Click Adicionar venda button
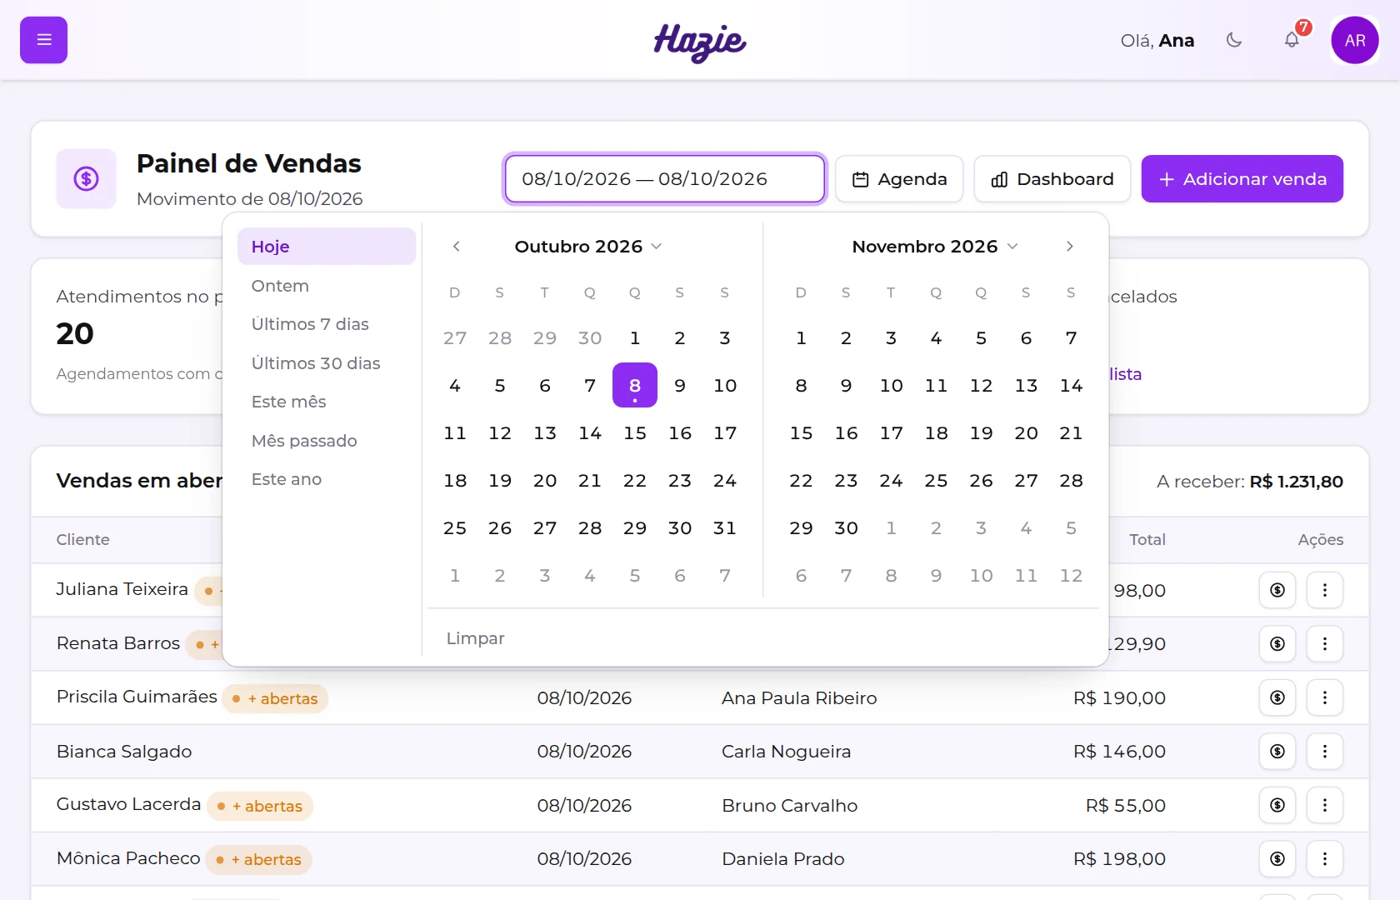1400x900 pixels. 1242,179
